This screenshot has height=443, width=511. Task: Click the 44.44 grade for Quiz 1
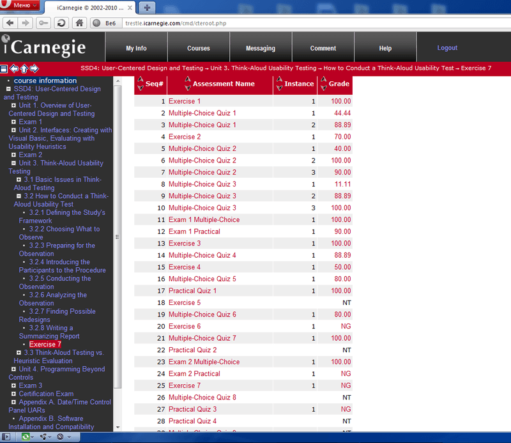342,113
